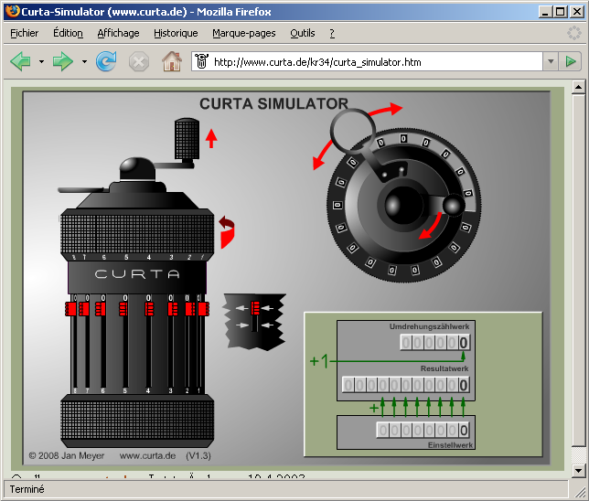Viewport: 589px width, 501px height.
Task: Open the Marque-pages menu
Action: pyautogui.click(x=244, y=33)
